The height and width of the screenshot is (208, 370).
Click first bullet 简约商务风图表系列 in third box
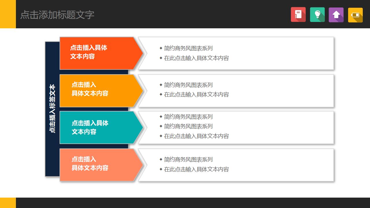pyautogui.click(x=188, y=117)
